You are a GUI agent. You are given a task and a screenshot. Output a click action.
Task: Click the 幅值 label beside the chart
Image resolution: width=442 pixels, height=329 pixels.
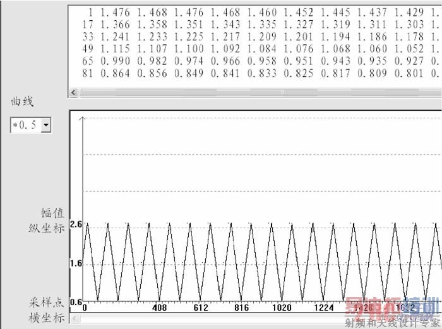[x=53, y=213]
